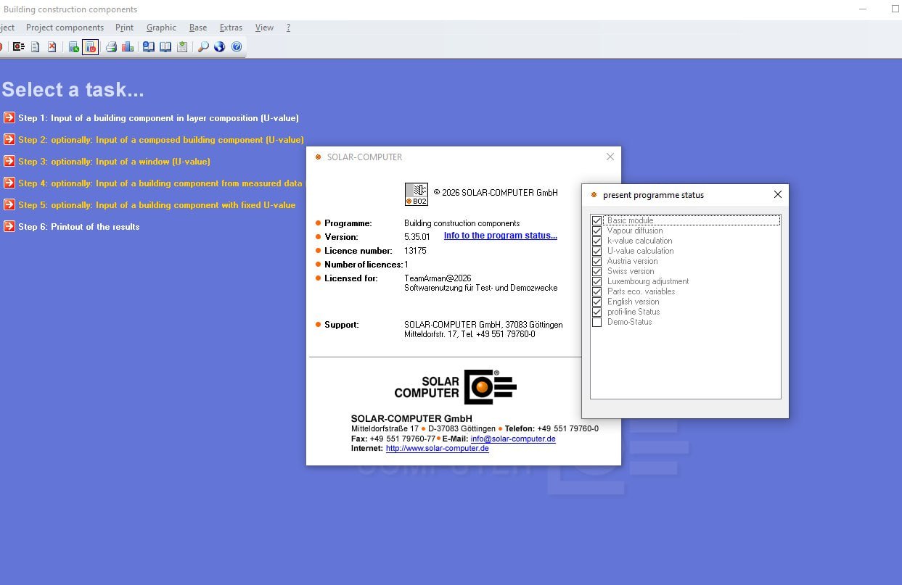Click the blank document toolbar icon

(35, 47)
